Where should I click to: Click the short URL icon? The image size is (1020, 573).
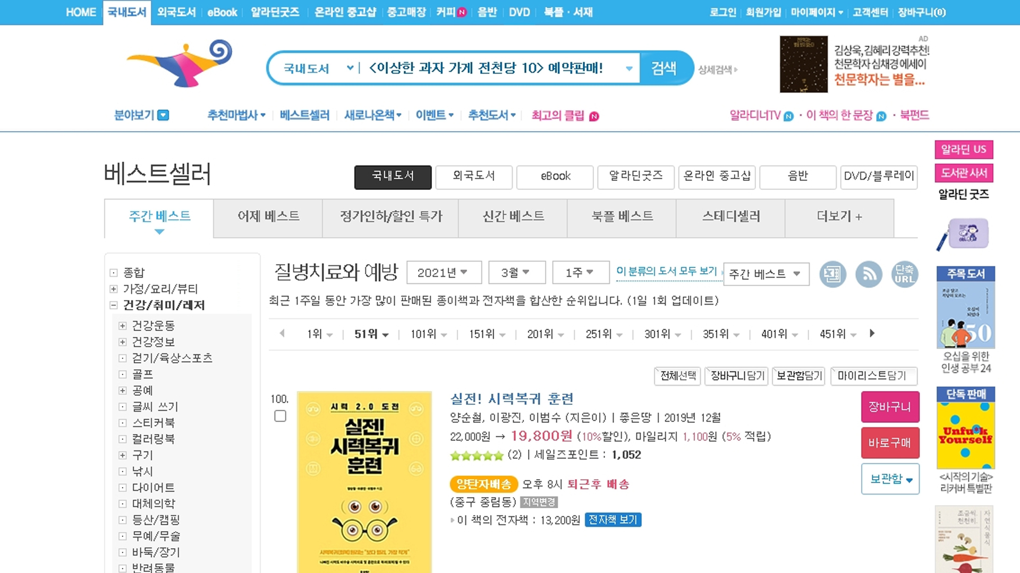tap(904, 274)
